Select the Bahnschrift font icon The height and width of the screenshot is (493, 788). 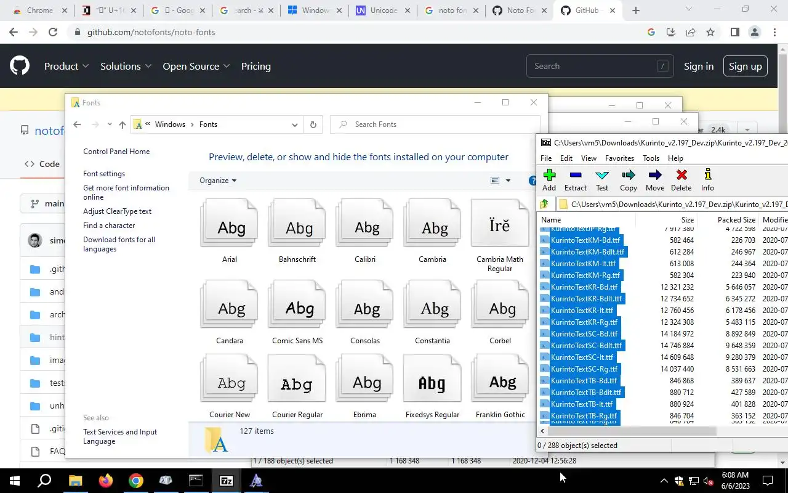[297, 224]
